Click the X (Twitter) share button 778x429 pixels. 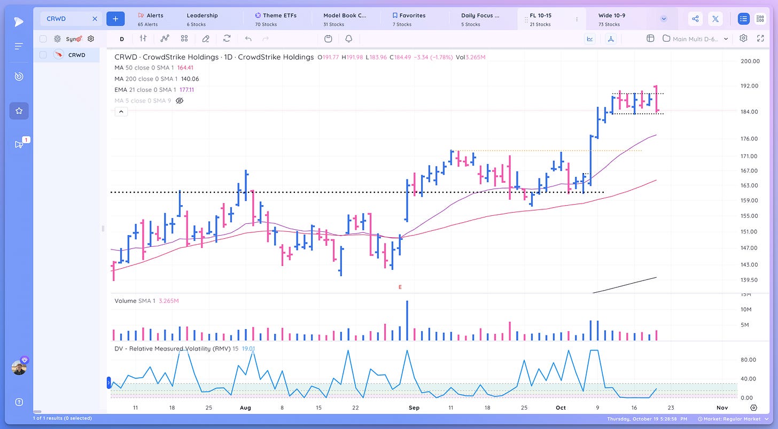pos(715,19)
